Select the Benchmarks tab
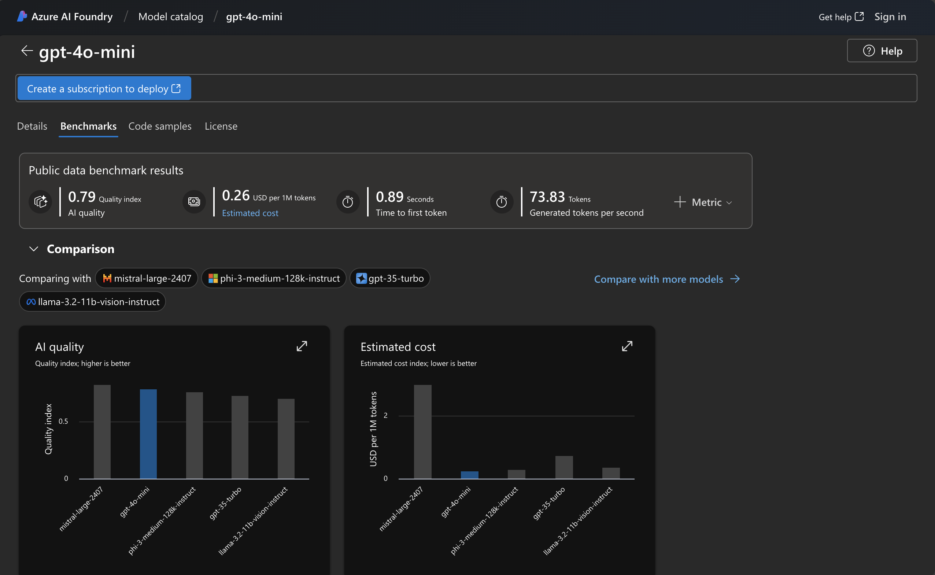935x575 pixels. click(88, 126)
